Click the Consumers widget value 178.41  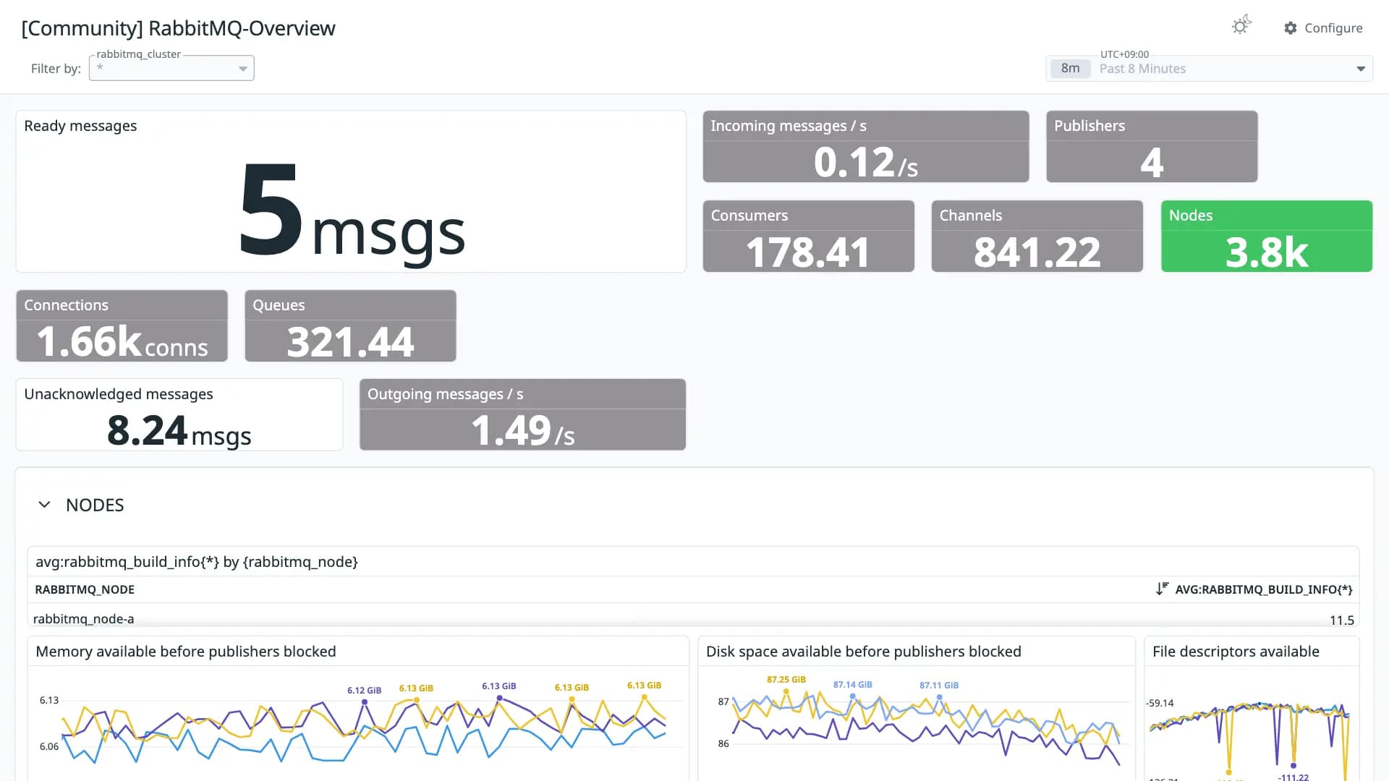pos(808,252)
